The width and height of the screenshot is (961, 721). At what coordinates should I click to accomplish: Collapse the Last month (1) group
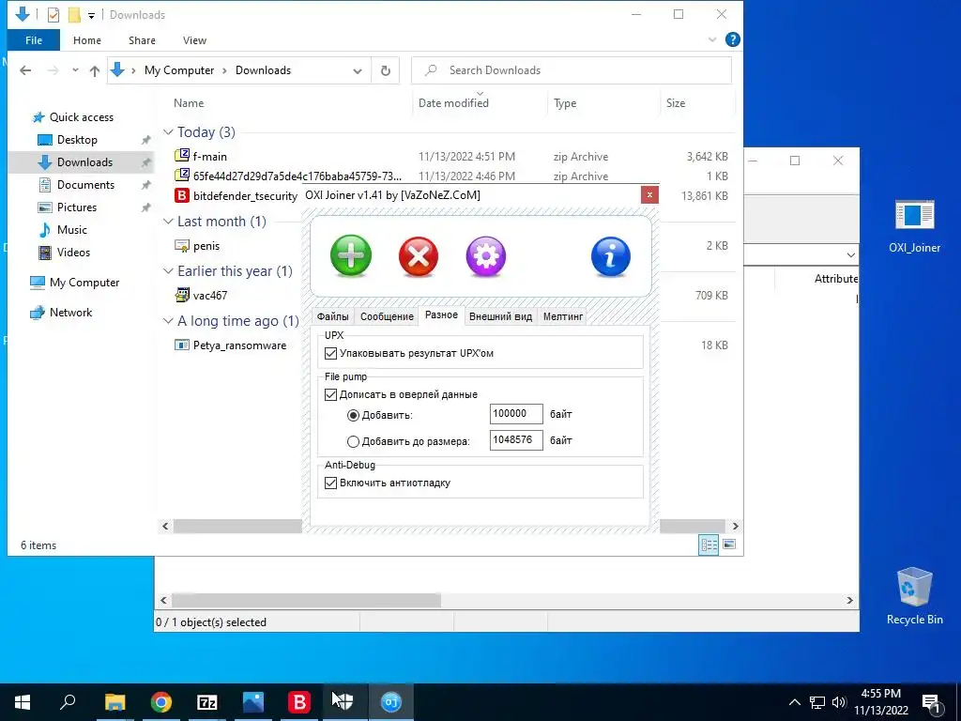(x=168, y=222)
